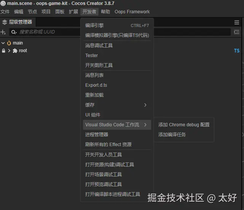Open 进程管理器
This screenshot has height=210, width=244.
pyautogui.click(x=117, y=135)
